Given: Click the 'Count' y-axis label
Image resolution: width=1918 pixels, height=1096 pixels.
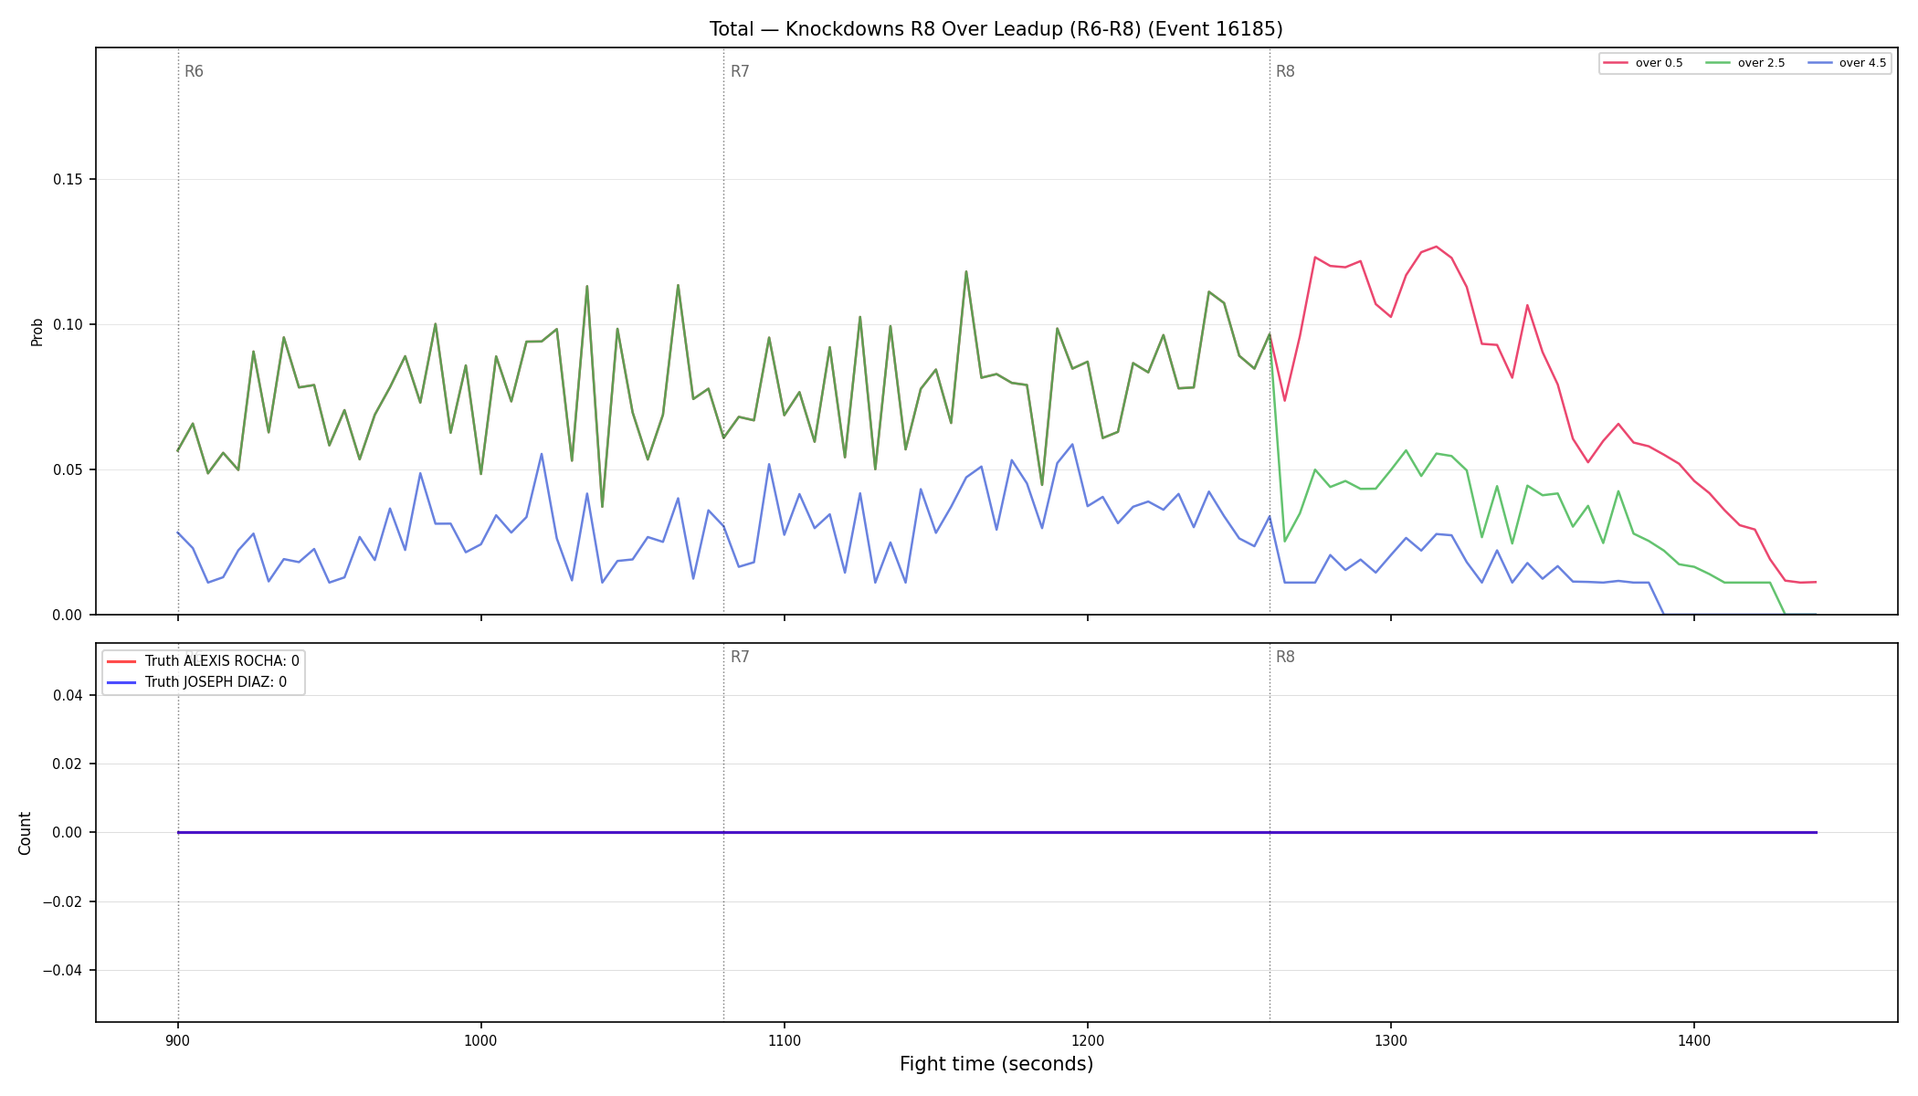Looking at the screenshot, I should 25,833.
